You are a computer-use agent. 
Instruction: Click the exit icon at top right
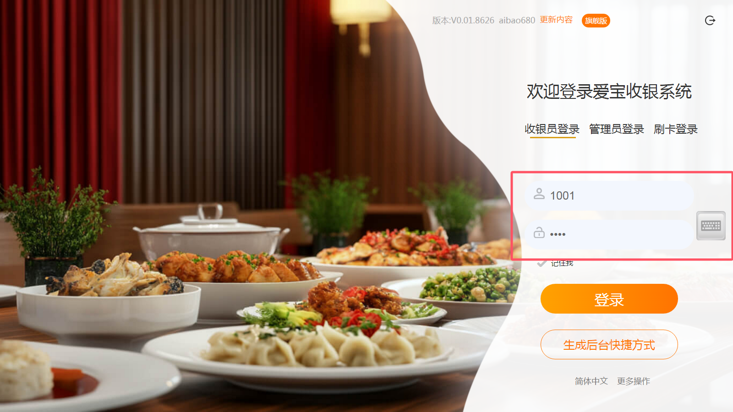point(710,20)
